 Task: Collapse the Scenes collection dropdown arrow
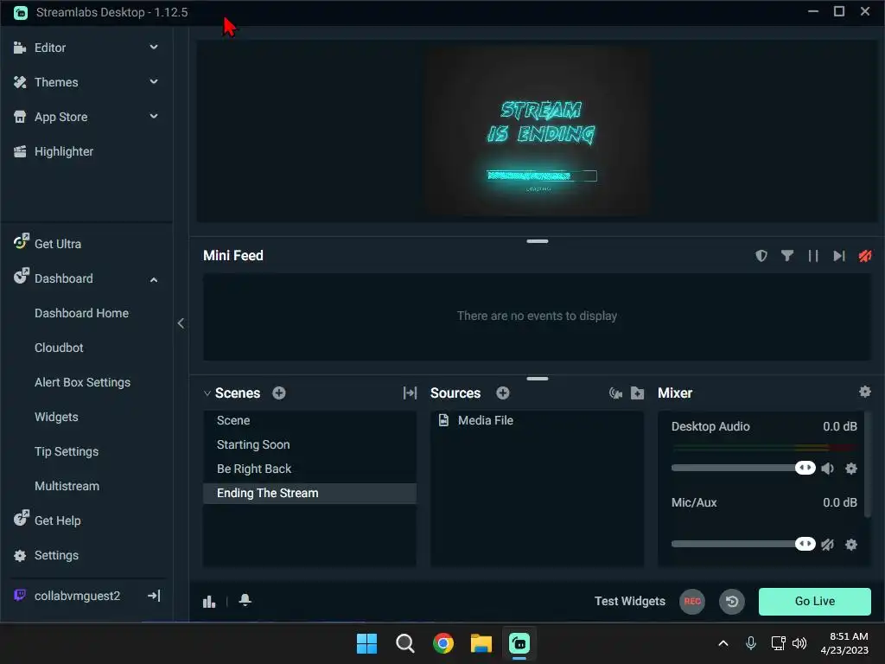coord(207,393)
